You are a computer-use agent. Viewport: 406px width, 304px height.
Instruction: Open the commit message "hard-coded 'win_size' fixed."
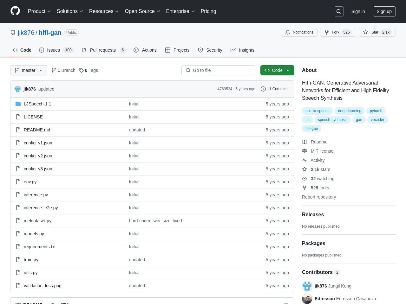pos(156,221)
